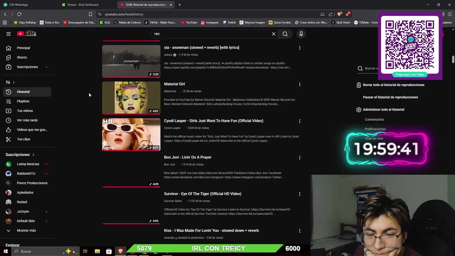Open the Survivor Band channel name
Viewport: 455px width, 256px height.
pyautogui.click(x=173, y=201)
